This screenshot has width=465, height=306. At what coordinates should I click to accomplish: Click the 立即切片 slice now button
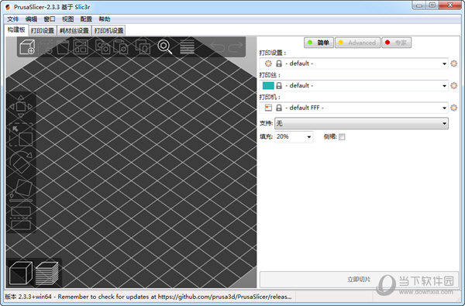pyautogui.click(x=359, y=280)
